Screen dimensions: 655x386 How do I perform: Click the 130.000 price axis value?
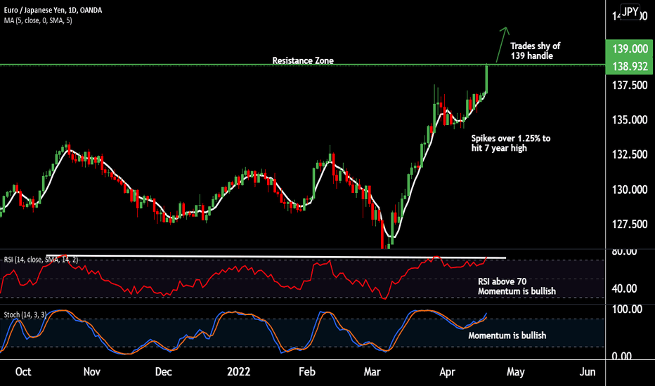click(x=630, y=189)
